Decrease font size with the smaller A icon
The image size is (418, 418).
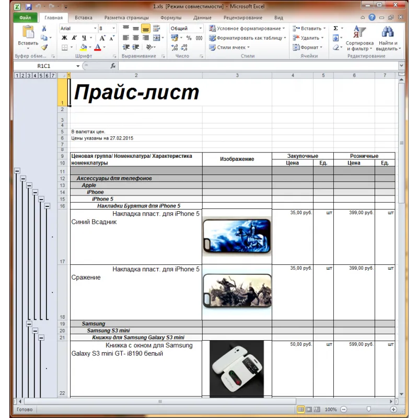click(112, 38)
